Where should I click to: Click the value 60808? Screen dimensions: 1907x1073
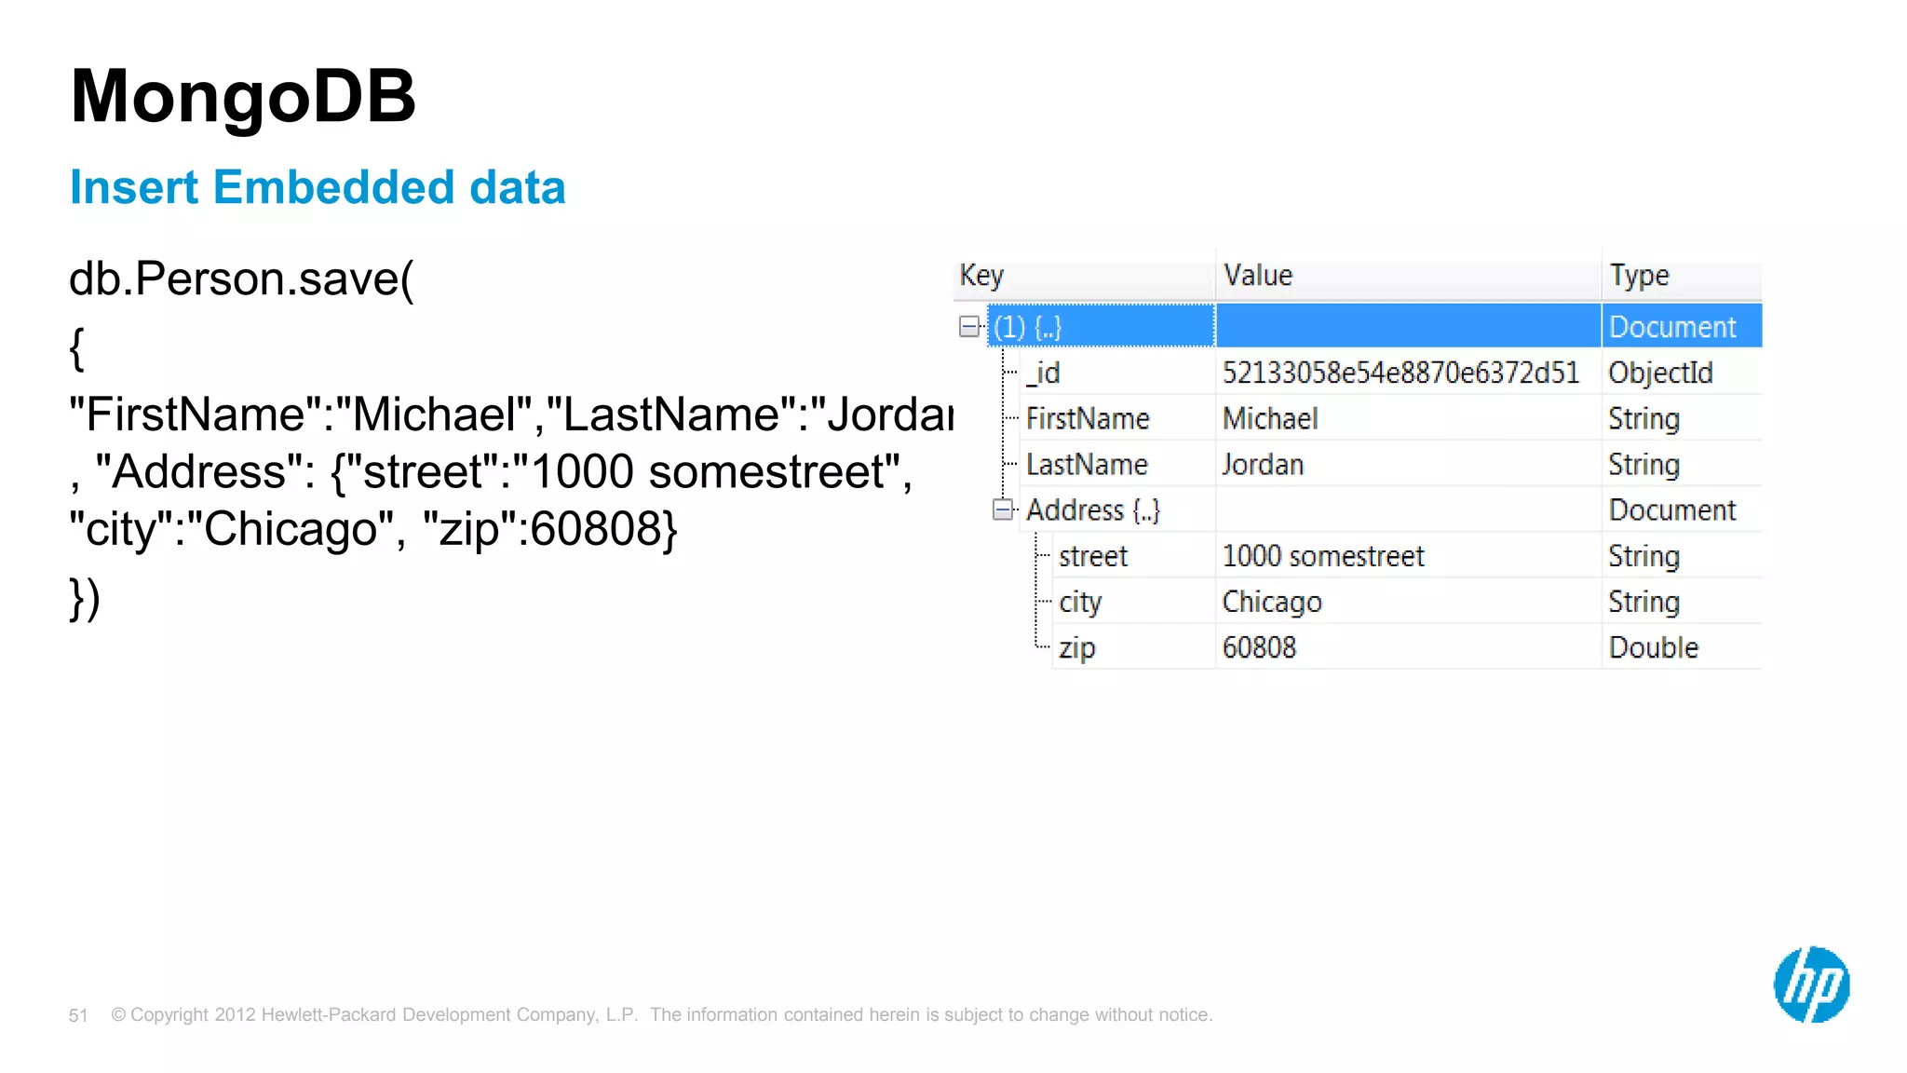point(1259,647)
